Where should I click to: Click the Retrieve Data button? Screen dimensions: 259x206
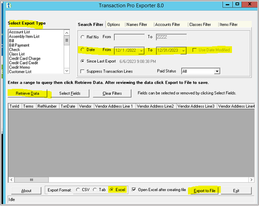tap(27, 94)
